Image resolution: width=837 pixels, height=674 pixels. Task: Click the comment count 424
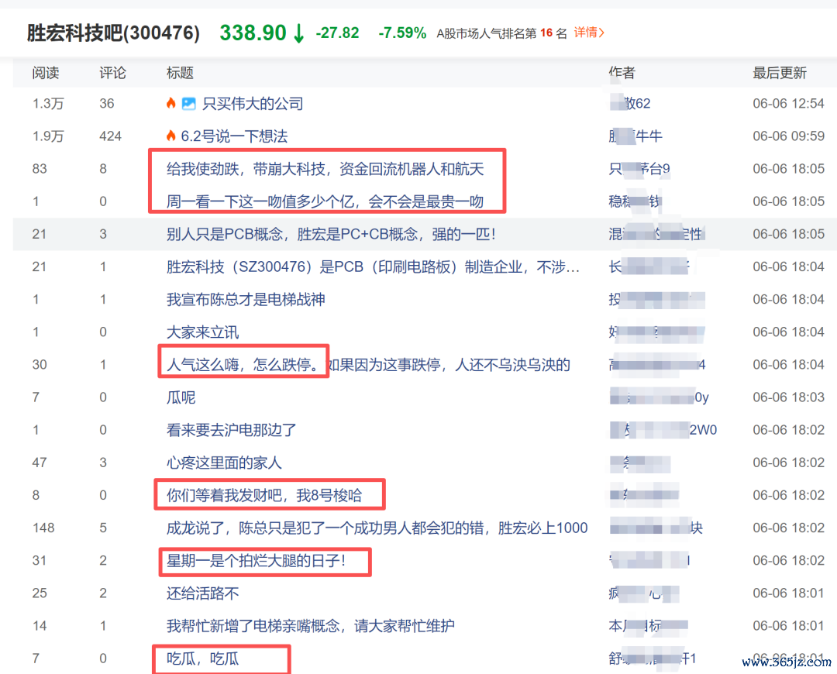(111, 136)
